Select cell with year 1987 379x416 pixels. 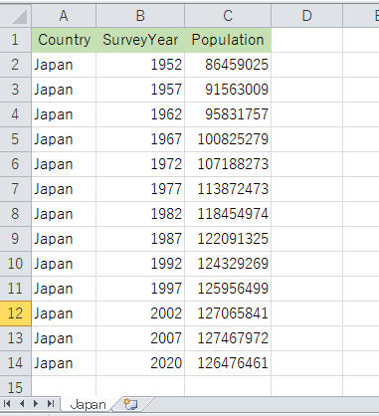pyautogui.click(x=140, y=239)
